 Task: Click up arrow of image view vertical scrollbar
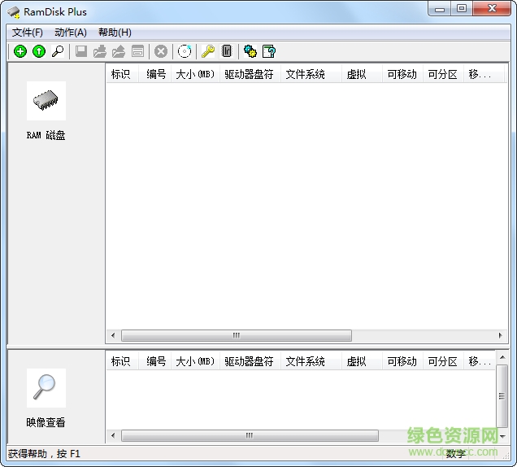tap(502, 357)
